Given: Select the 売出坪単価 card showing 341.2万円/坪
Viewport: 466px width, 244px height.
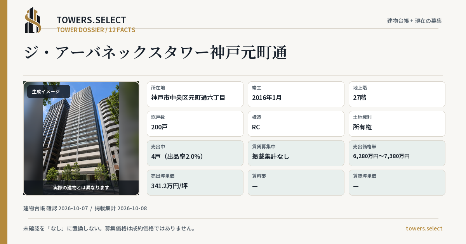Looking at the screenshot, I should pyautogui.click(x=195, y=182).
